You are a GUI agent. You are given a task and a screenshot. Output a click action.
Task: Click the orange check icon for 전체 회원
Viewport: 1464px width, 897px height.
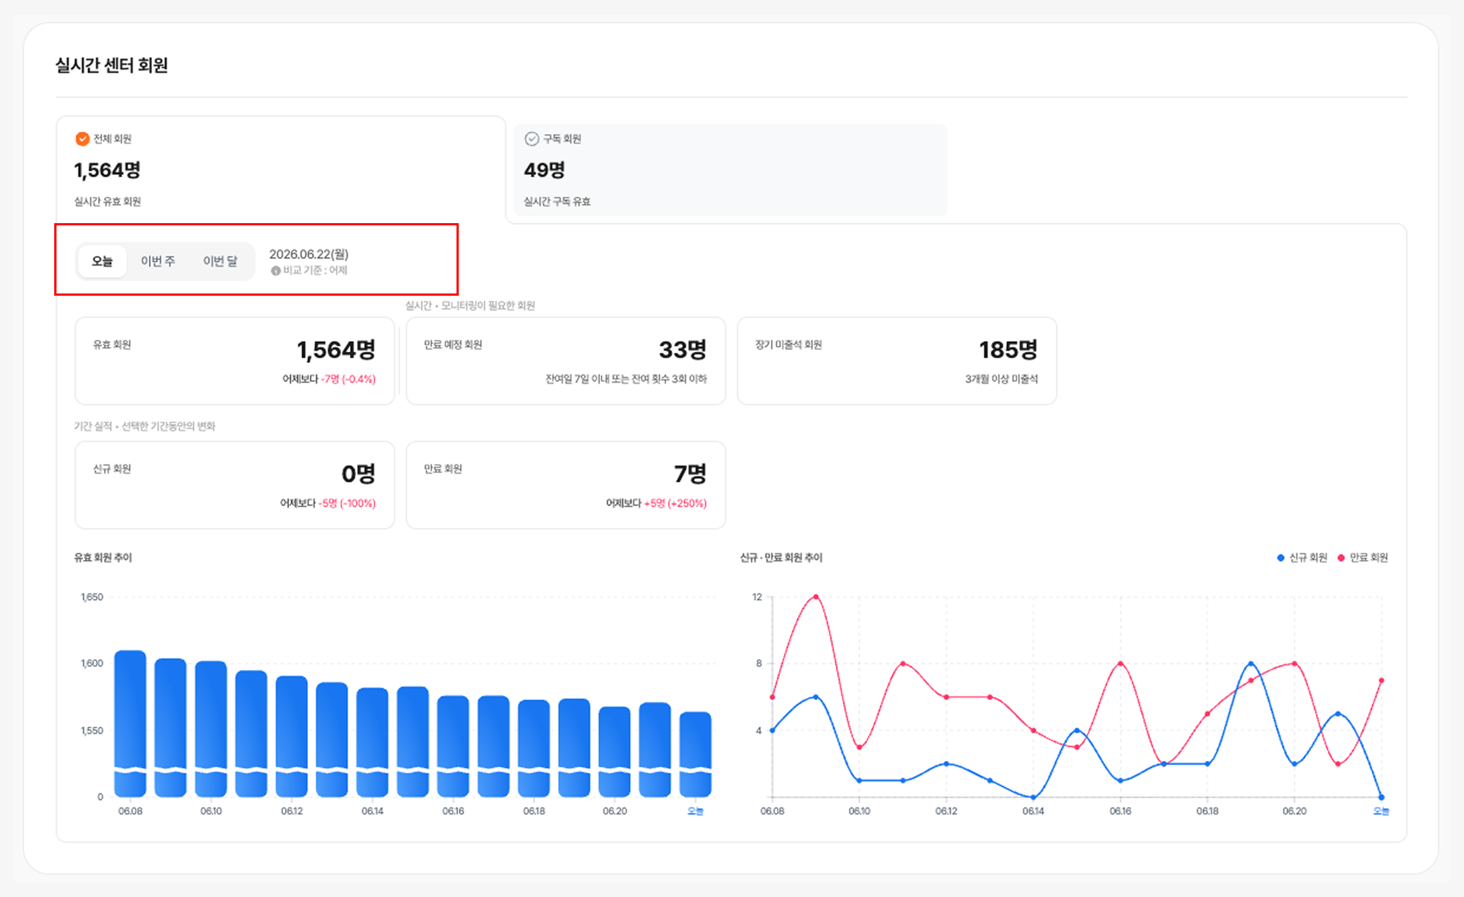(82, 138)
